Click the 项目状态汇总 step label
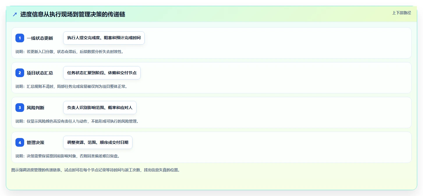The image size is (423, 196). pyautogui.click(x=40, y=73)
